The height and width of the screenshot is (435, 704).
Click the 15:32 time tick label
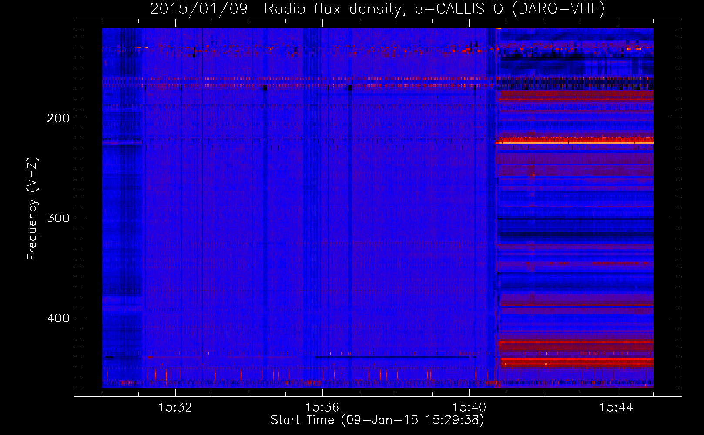pyautogui.click(x=175, y=408)
